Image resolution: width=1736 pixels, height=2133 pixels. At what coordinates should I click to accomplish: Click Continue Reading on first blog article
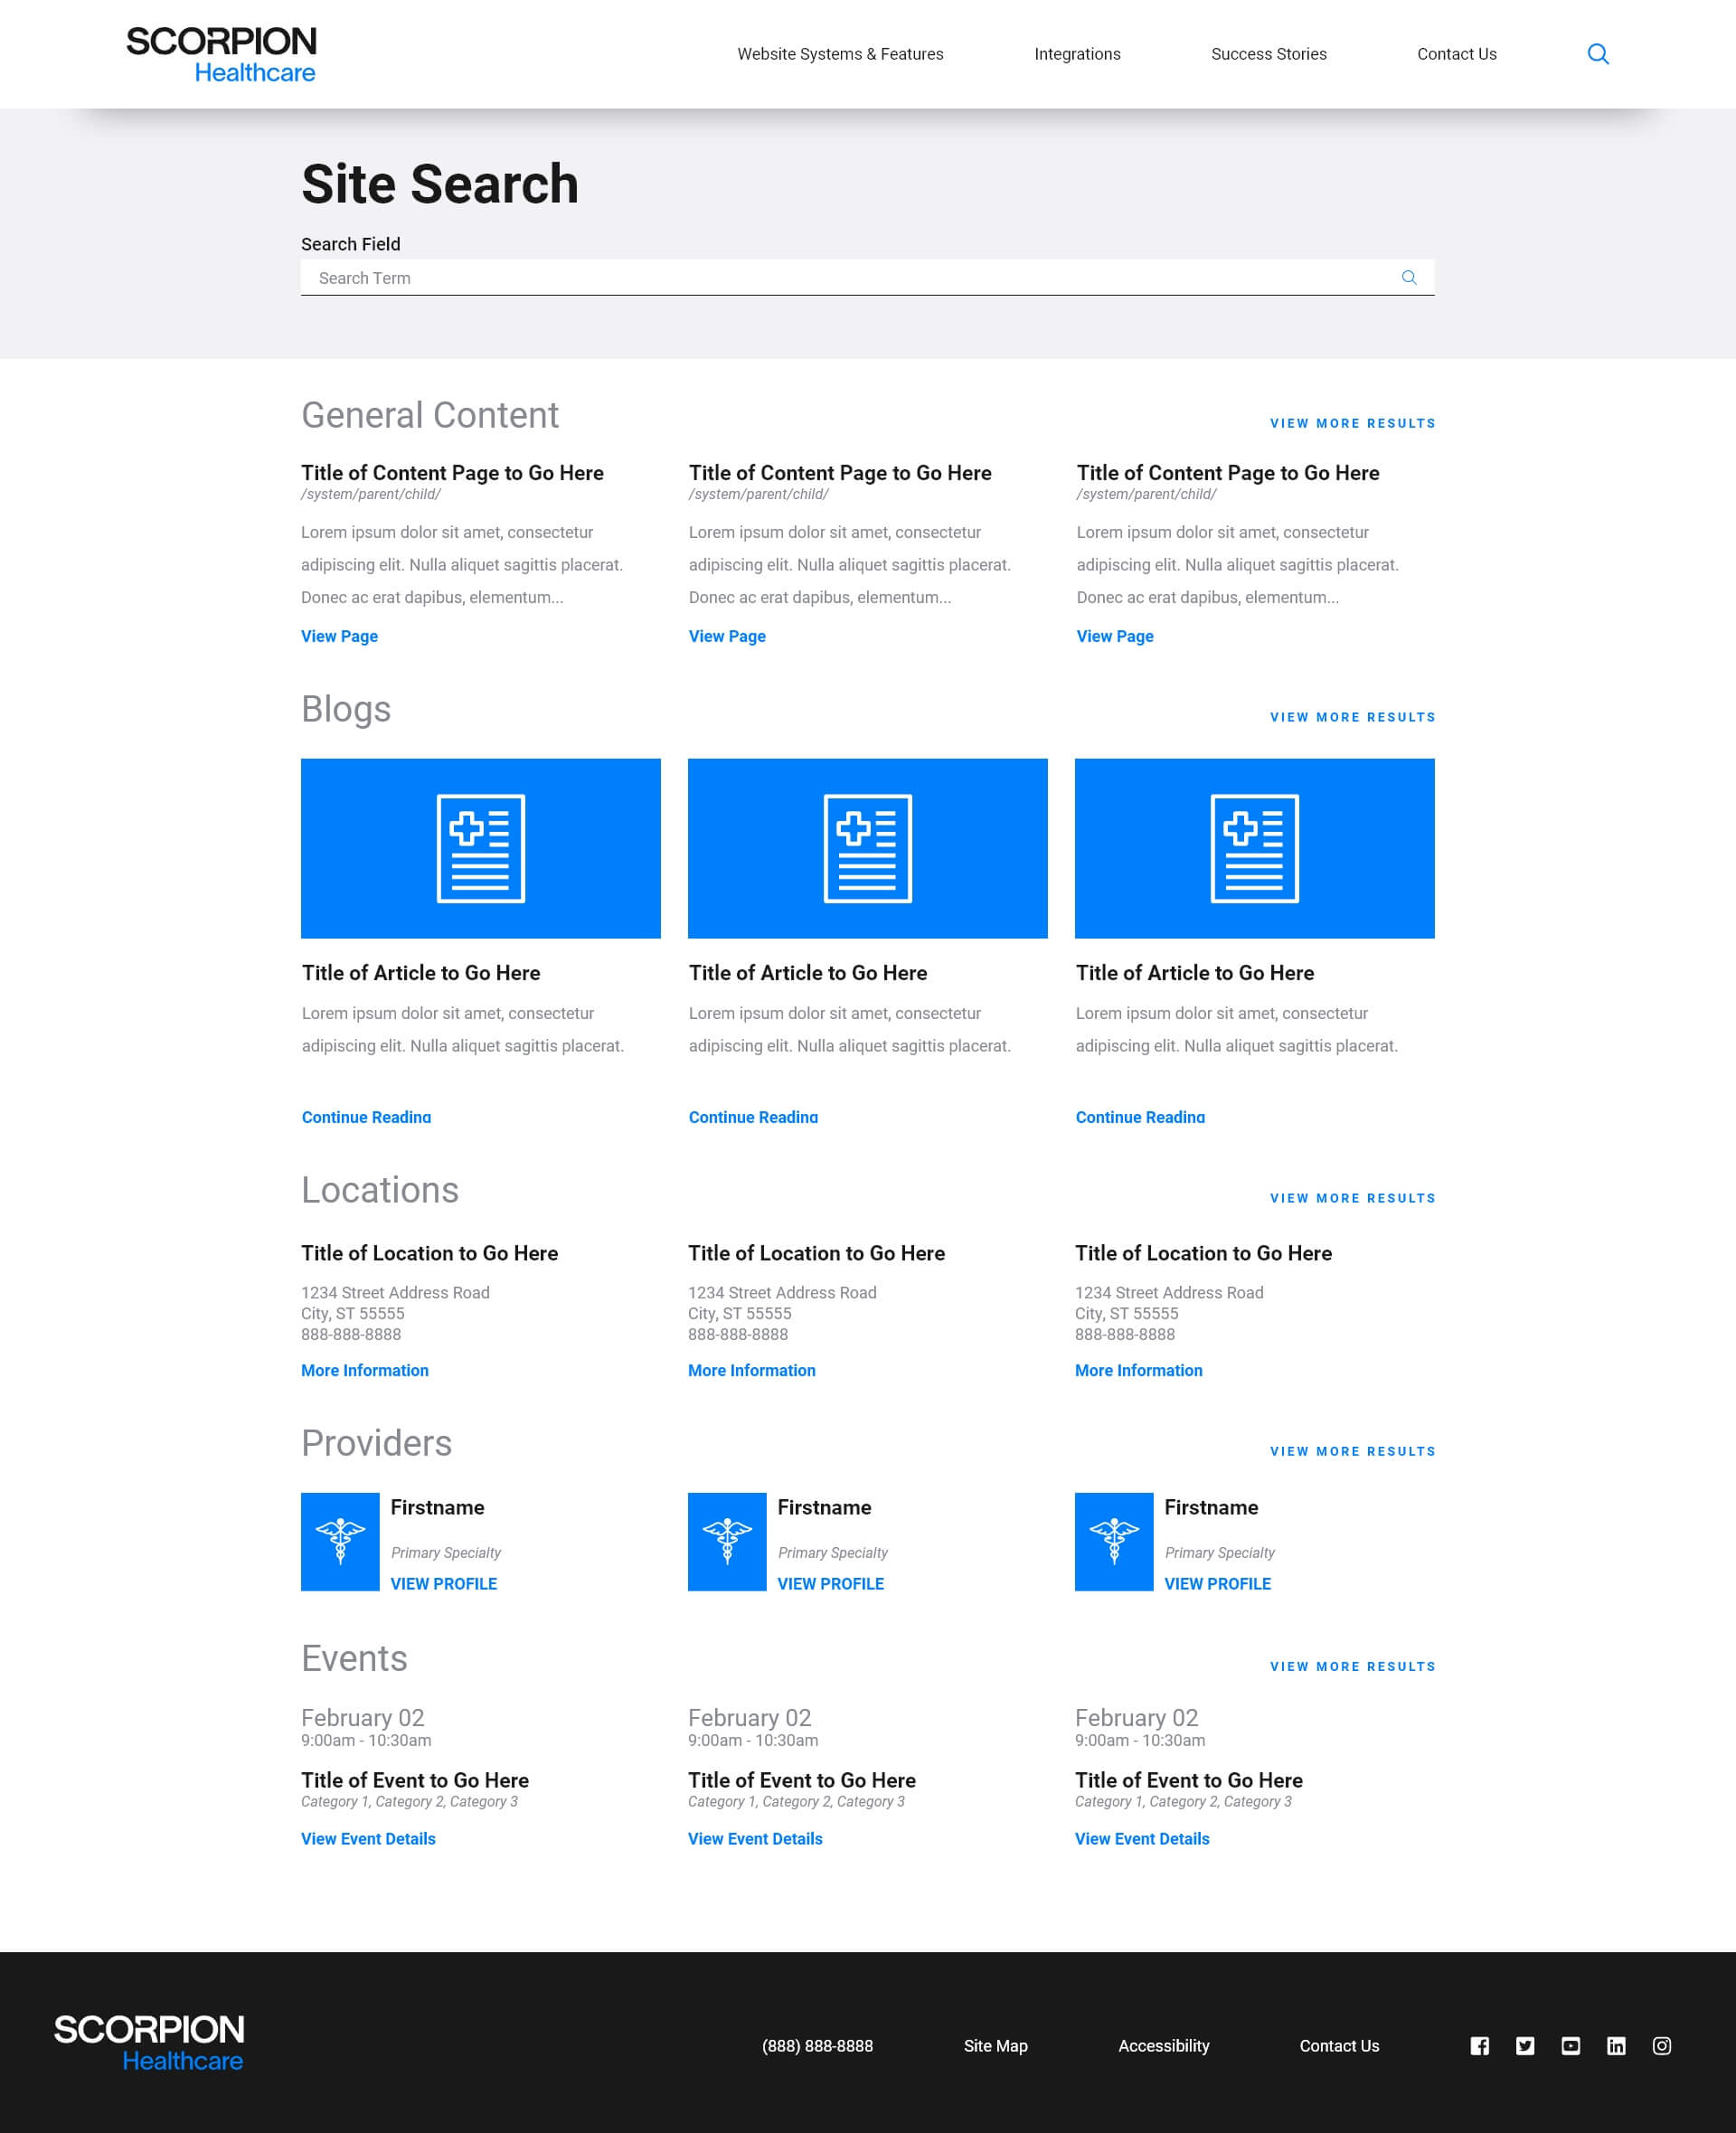point(365,1116)
